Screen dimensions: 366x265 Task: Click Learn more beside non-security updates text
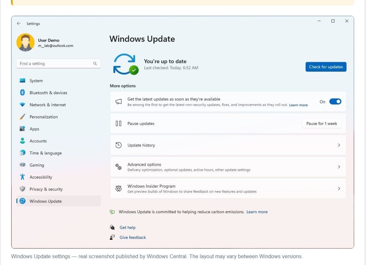tap(298, 105)
